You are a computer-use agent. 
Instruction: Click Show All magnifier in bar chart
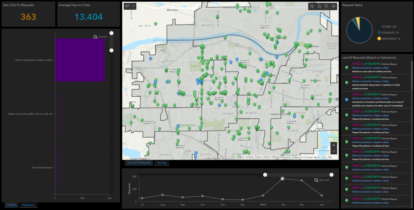pyautogui.click(x=95, y=37)
